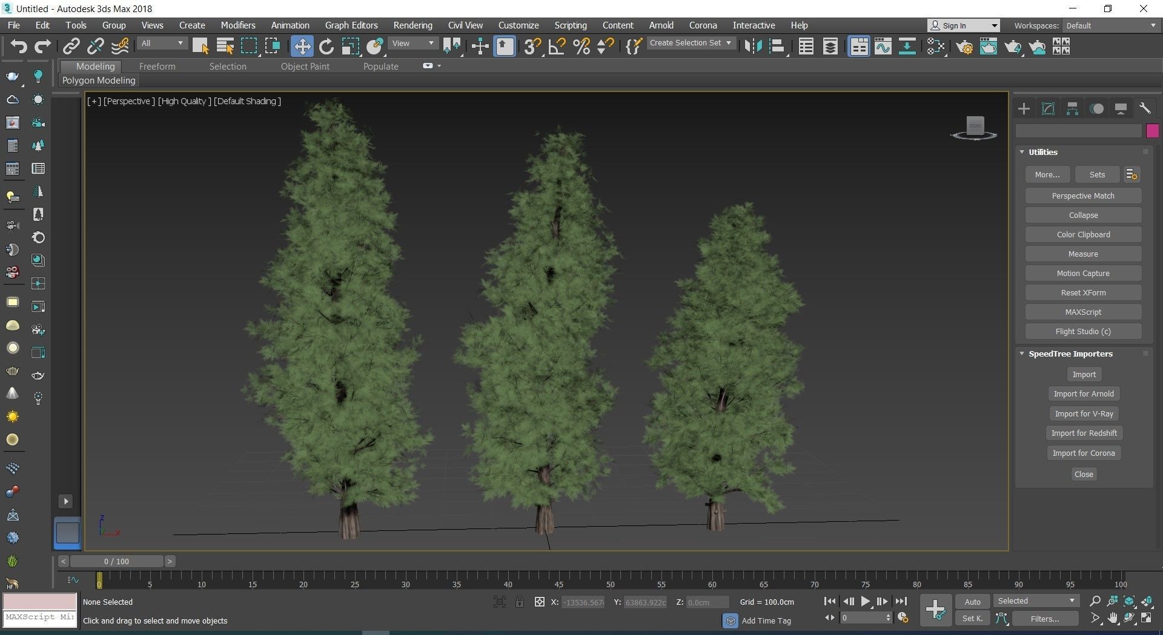Image resolution: width=1163 pixels, height=635 pixels.
Task: Toggle Spinner Snap
Action: (x=605, y=46)
